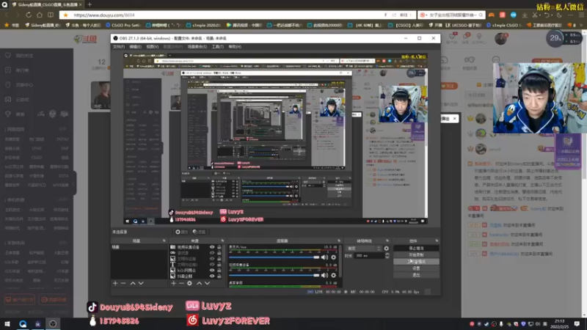
Task: Open the browser home page
Action: [40, 15]
